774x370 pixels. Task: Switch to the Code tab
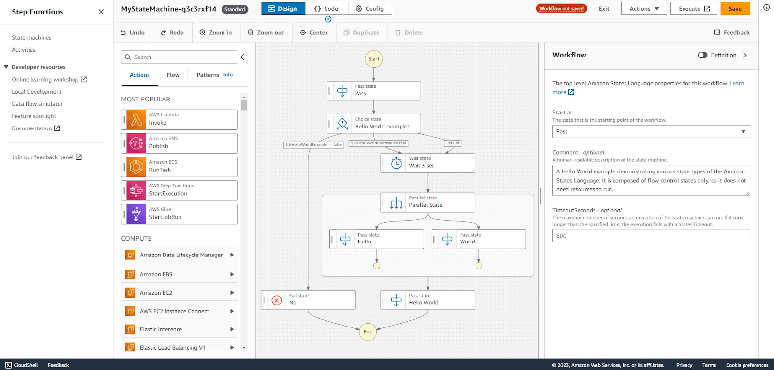(327, 9)
